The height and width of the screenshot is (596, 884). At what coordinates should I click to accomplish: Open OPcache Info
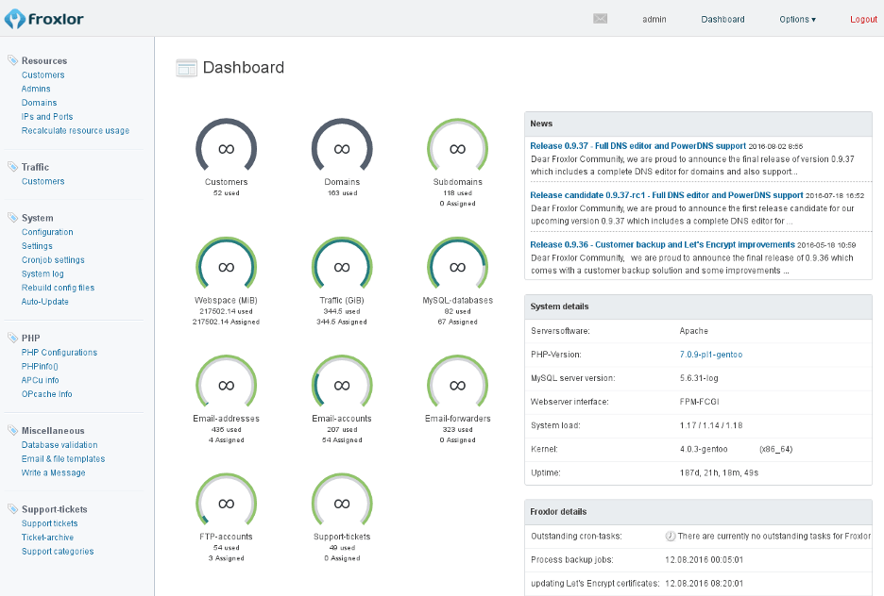47,394
